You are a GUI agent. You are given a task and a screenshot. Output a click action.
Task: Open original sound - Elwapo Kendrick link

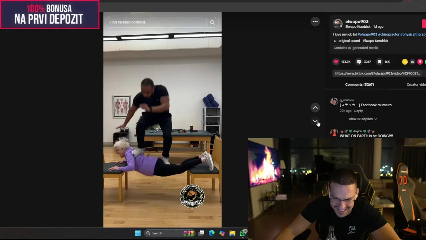pyautogui.click(x=363, y=41)
